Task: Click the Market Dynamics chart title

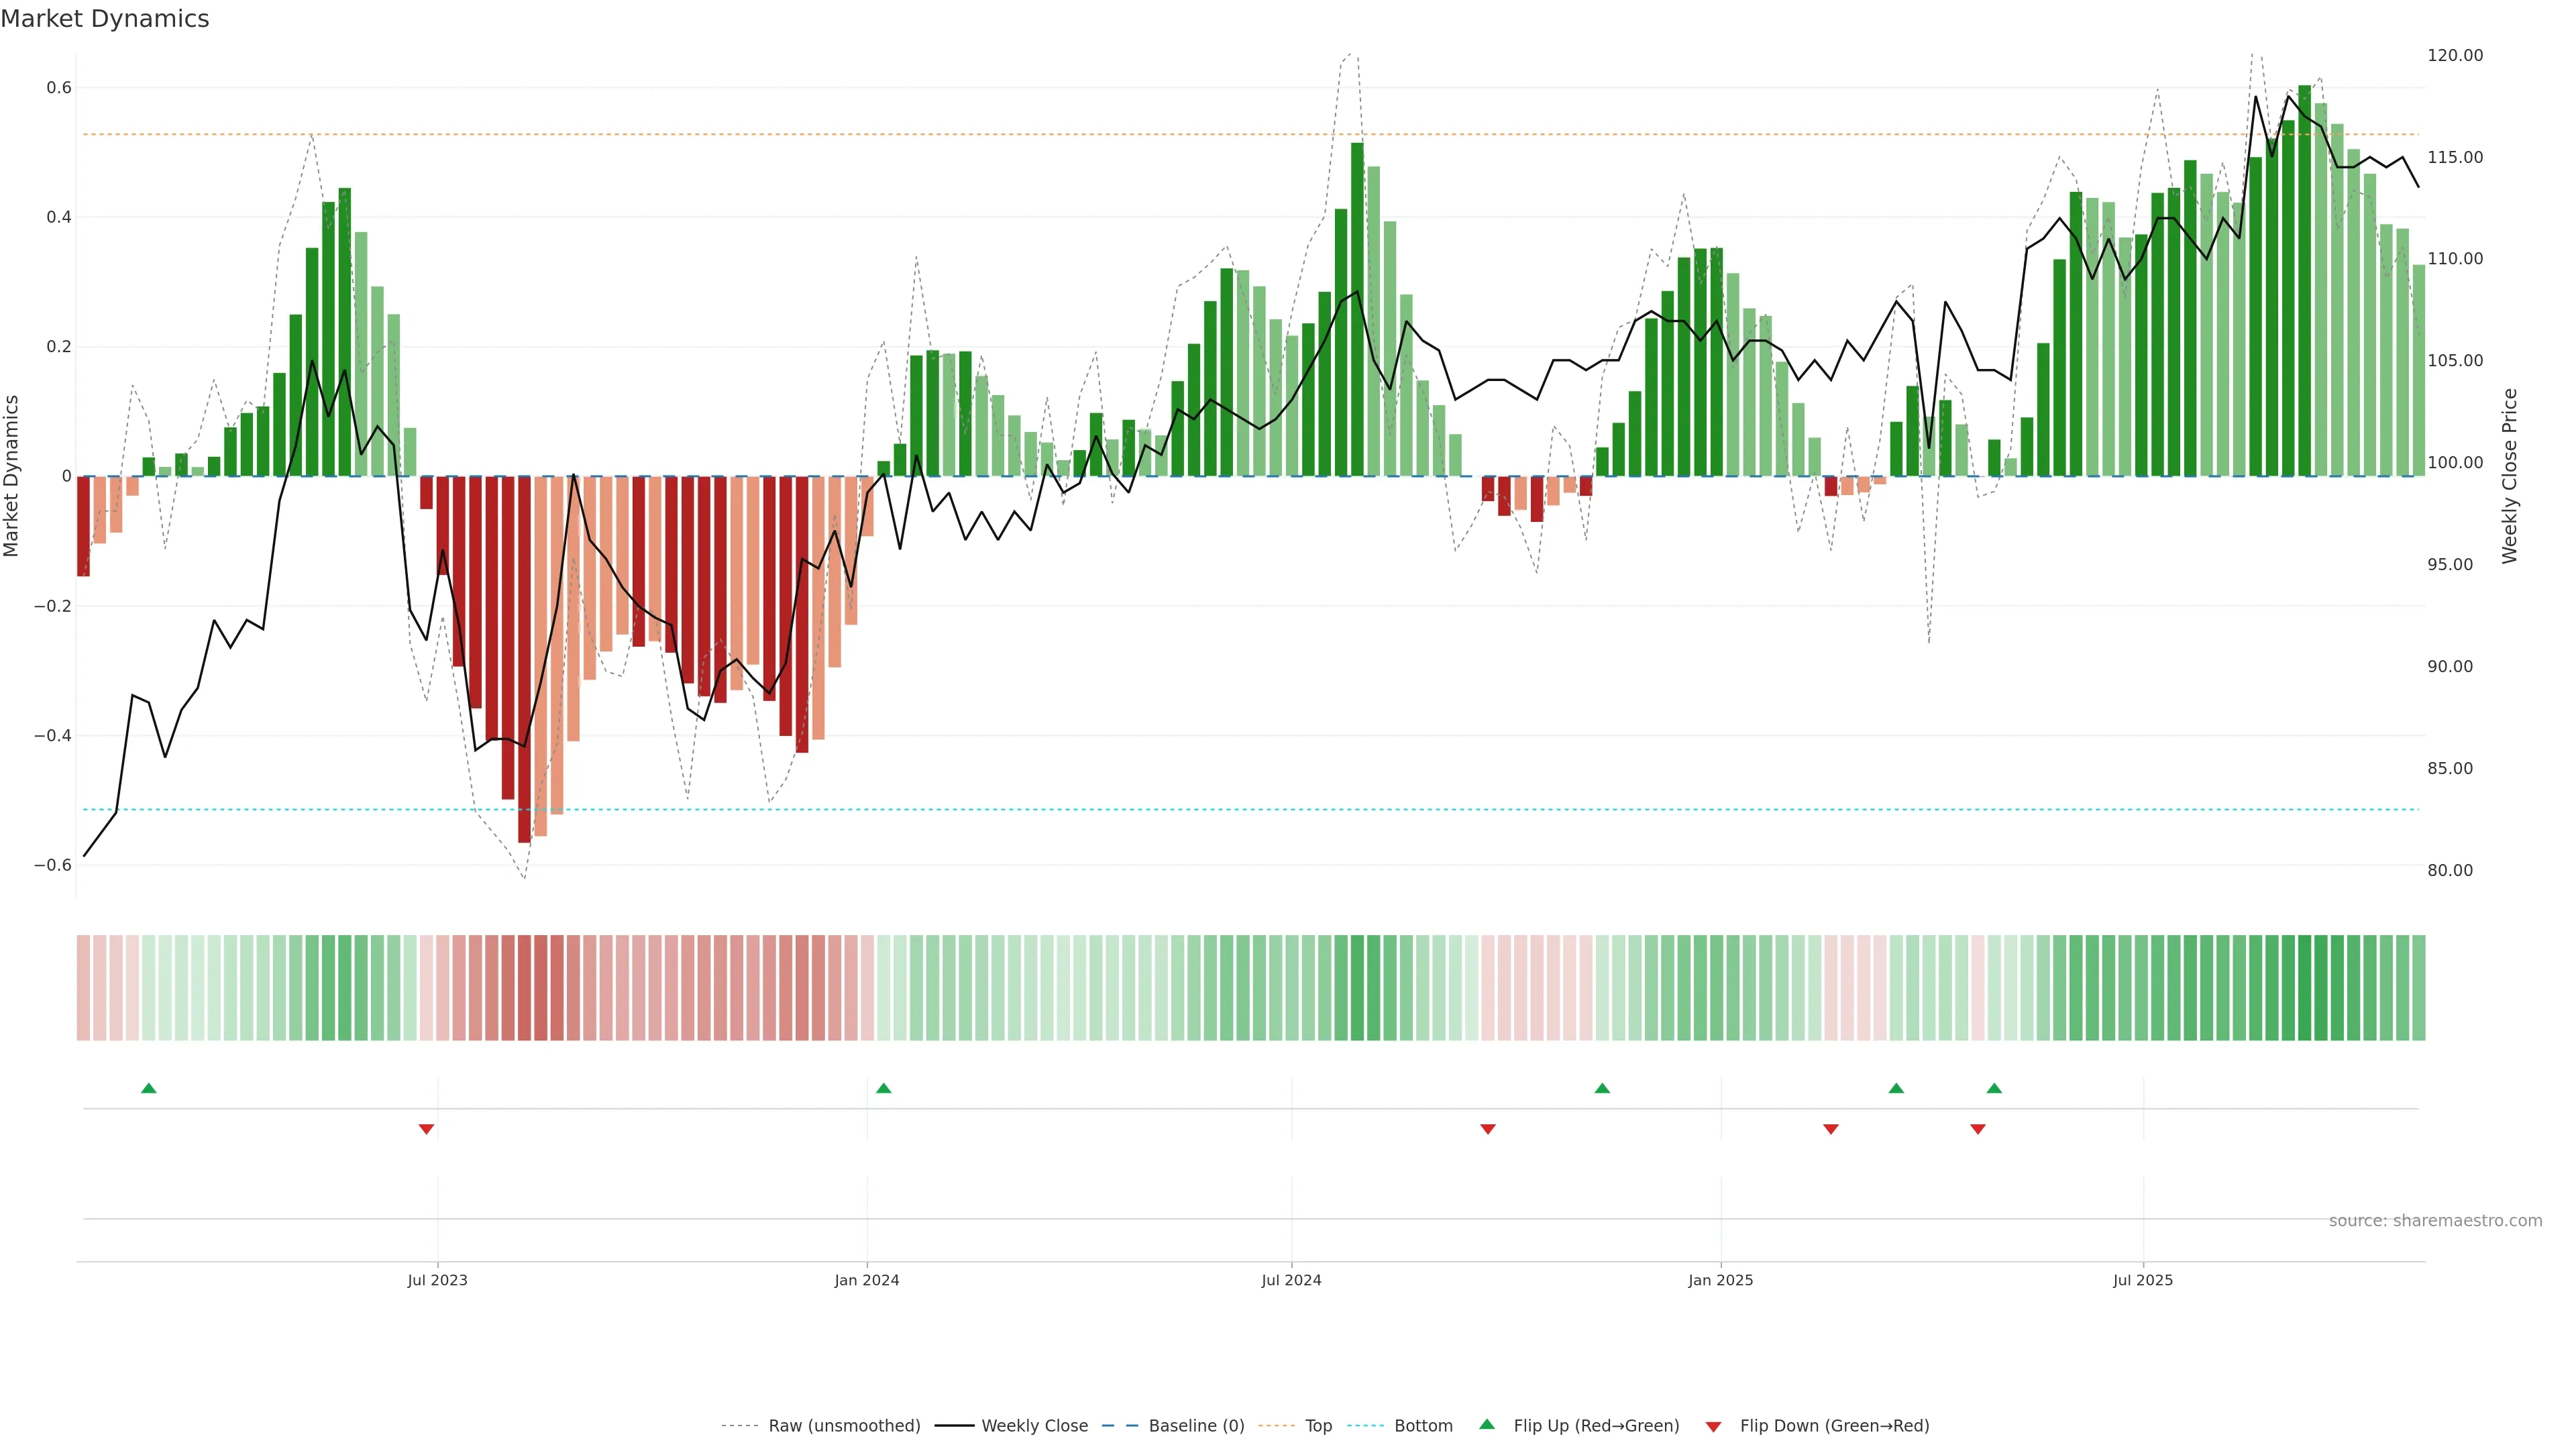Action: pos(105,19)
